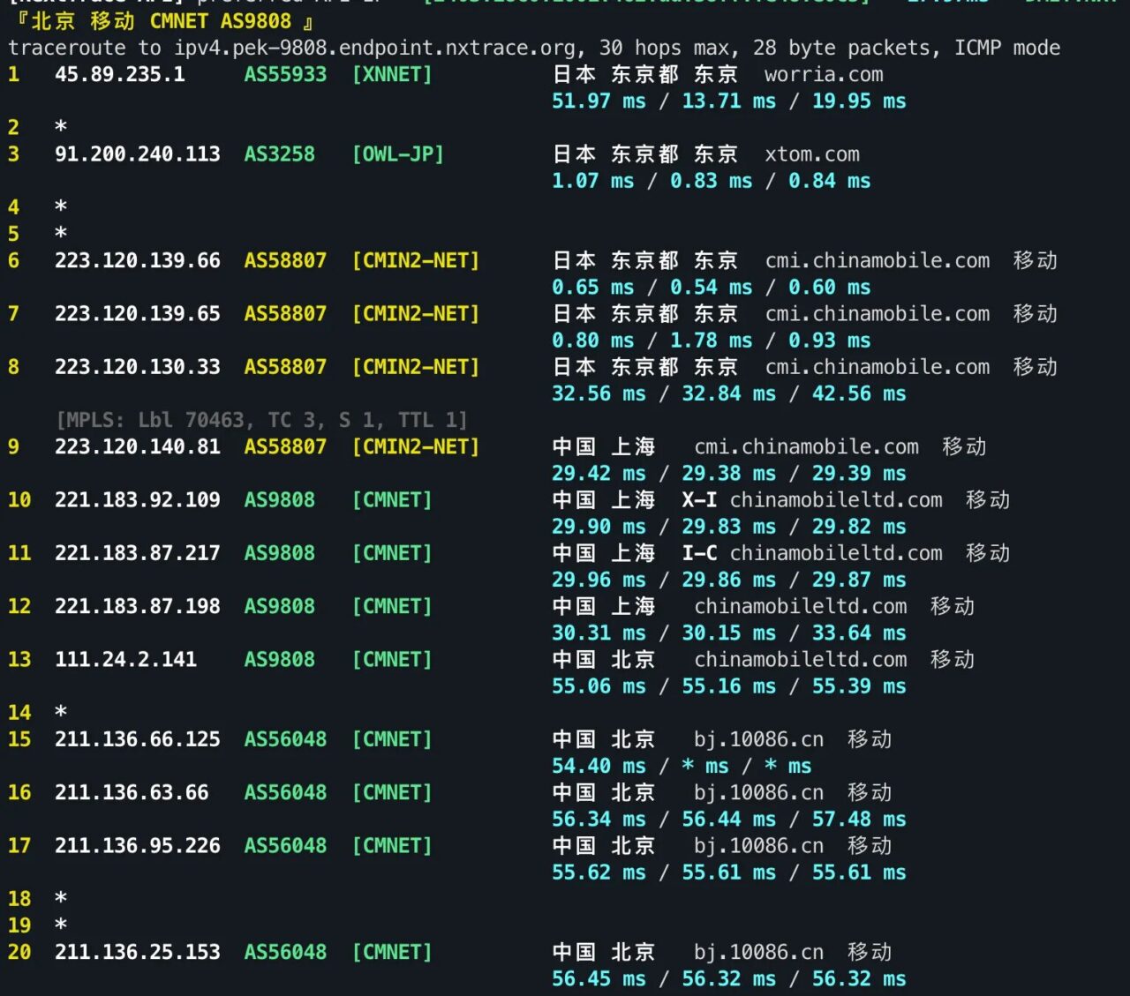Click the [XNNET] network tag
The width and height of the screenshot is (1130, 996).
pos(392,75)
